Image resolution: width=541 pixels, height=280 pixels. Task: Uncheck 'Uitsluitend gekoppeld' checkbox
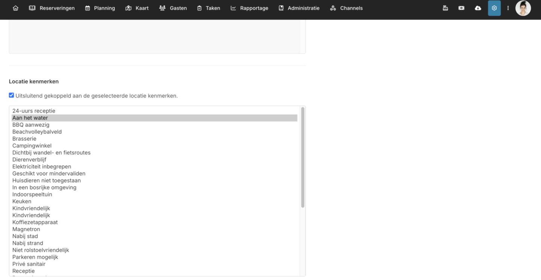click(11, 95)
